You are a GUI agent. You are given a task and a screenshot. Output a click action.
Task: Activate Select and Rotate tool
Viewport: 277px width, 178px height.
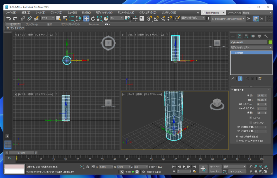pyautogui.click(x=93, y=18)
